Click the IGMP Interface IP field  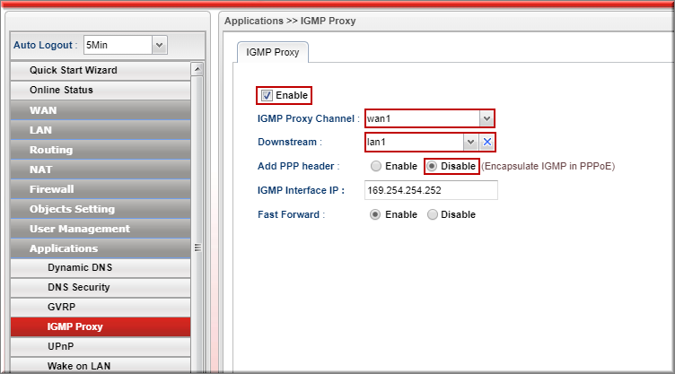[431, 190]
